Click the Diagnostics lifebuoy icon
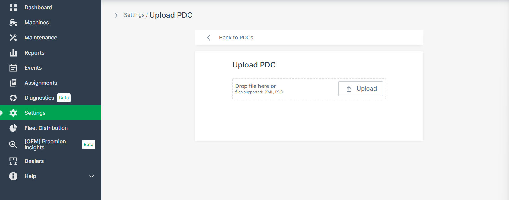Viewport: 509px width, 200px height. pos(13,98)
